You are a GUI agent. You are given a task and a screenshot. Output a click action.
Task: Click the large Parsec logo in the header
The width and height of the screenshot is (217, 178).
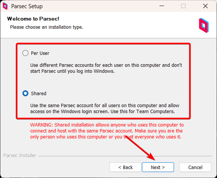coord(204,25)
